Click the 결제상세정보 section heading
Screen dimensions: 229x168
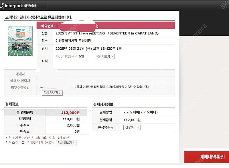click(103, 104)
